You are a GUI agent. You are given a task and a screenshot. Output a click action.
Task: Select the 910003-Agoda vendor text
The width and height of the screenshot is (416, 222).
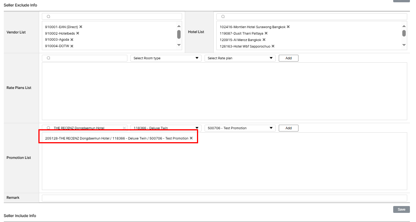tap(57, 40)
